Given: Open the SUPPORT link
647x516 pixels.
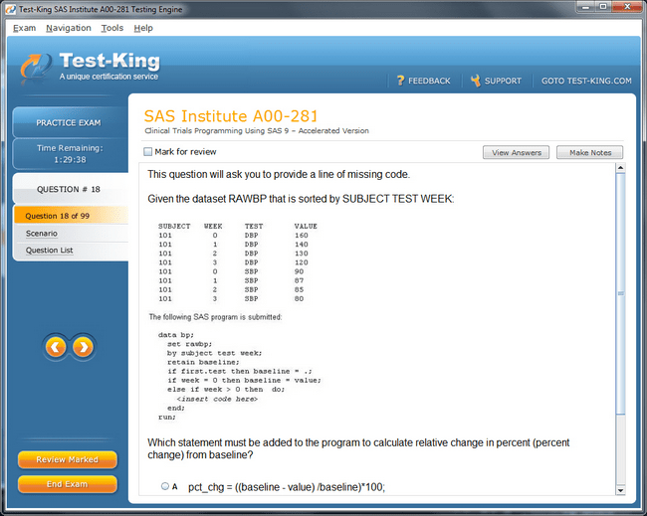Looking at the screenshot, I should [x=503, y=81].
